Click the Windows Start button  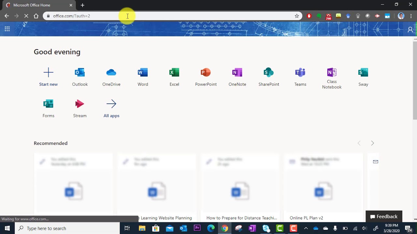pos(7,228)
